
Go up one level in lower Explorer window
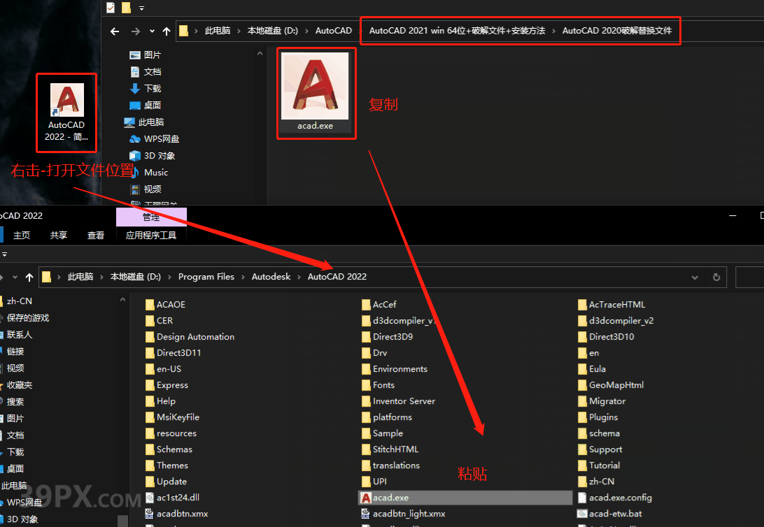(29, 277)
